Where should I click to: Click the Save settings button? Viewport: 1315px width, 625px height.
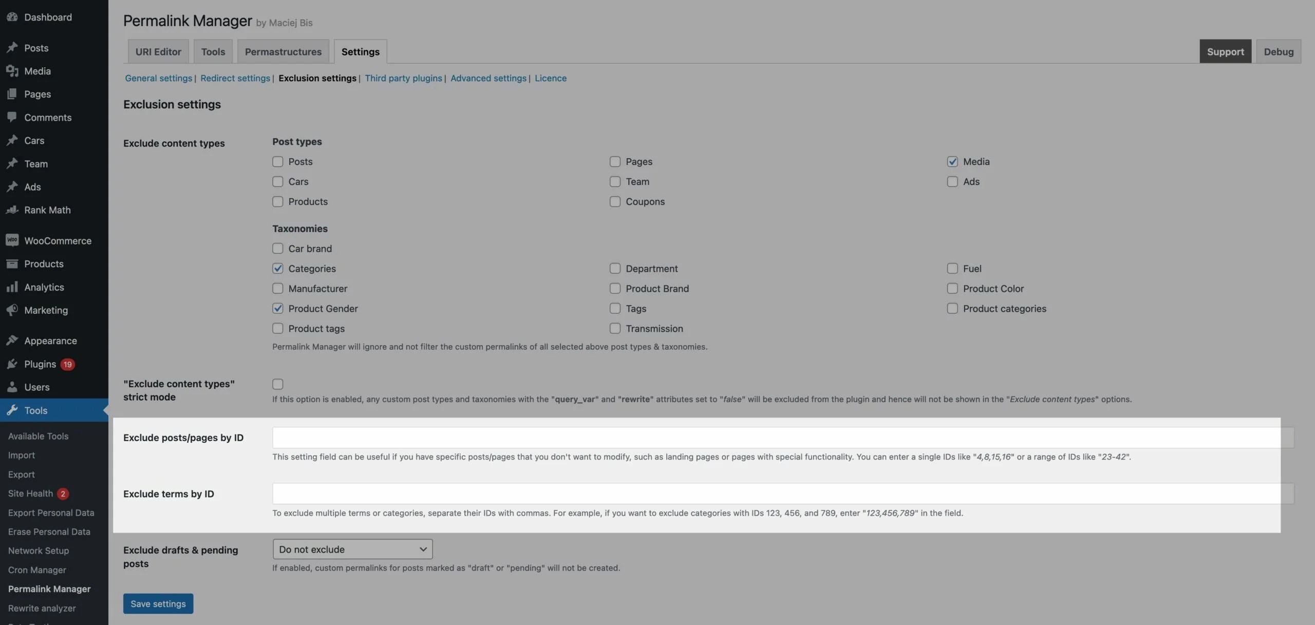[158, 603]
